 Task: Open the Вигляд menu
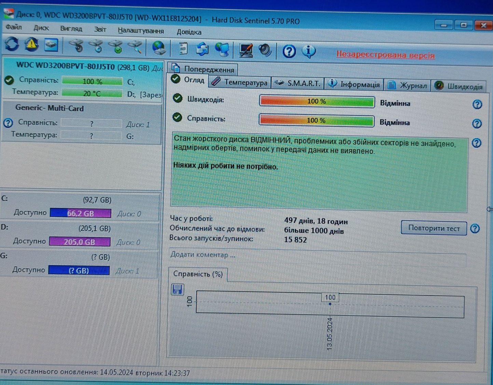coord(71,29)
